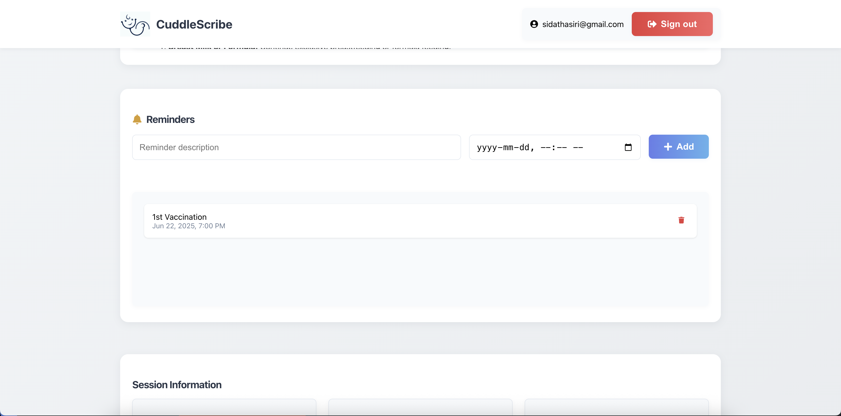
Task: Focus the Reminder description field
Action: pyautogui.click(x=296, y=147)
